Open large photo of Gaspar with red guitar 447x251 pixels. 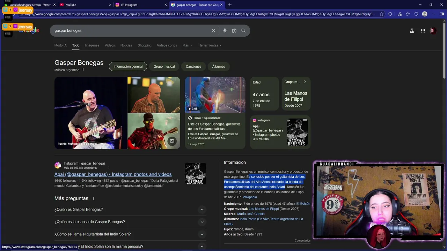pos(90,113)
